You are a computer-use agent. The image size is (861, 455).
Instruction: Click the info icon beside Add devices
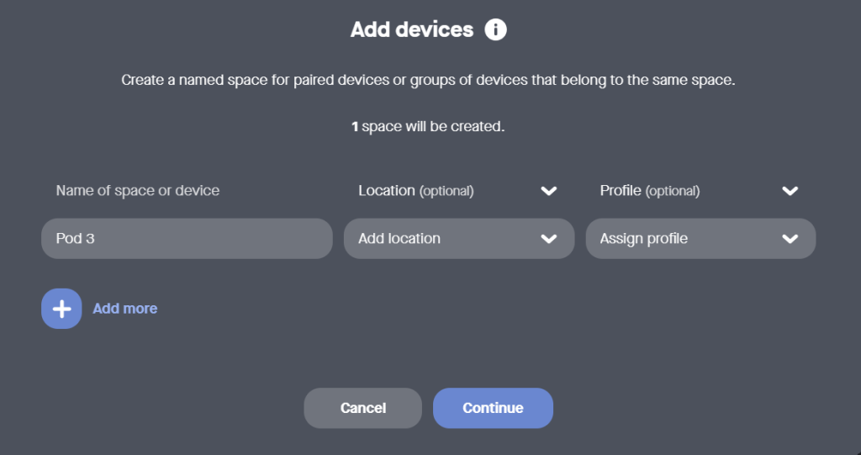click(x=496, y=30)
